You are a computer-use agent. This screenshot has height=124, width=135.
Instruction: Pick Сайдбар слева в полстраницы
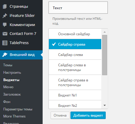(x=75, y=67)
